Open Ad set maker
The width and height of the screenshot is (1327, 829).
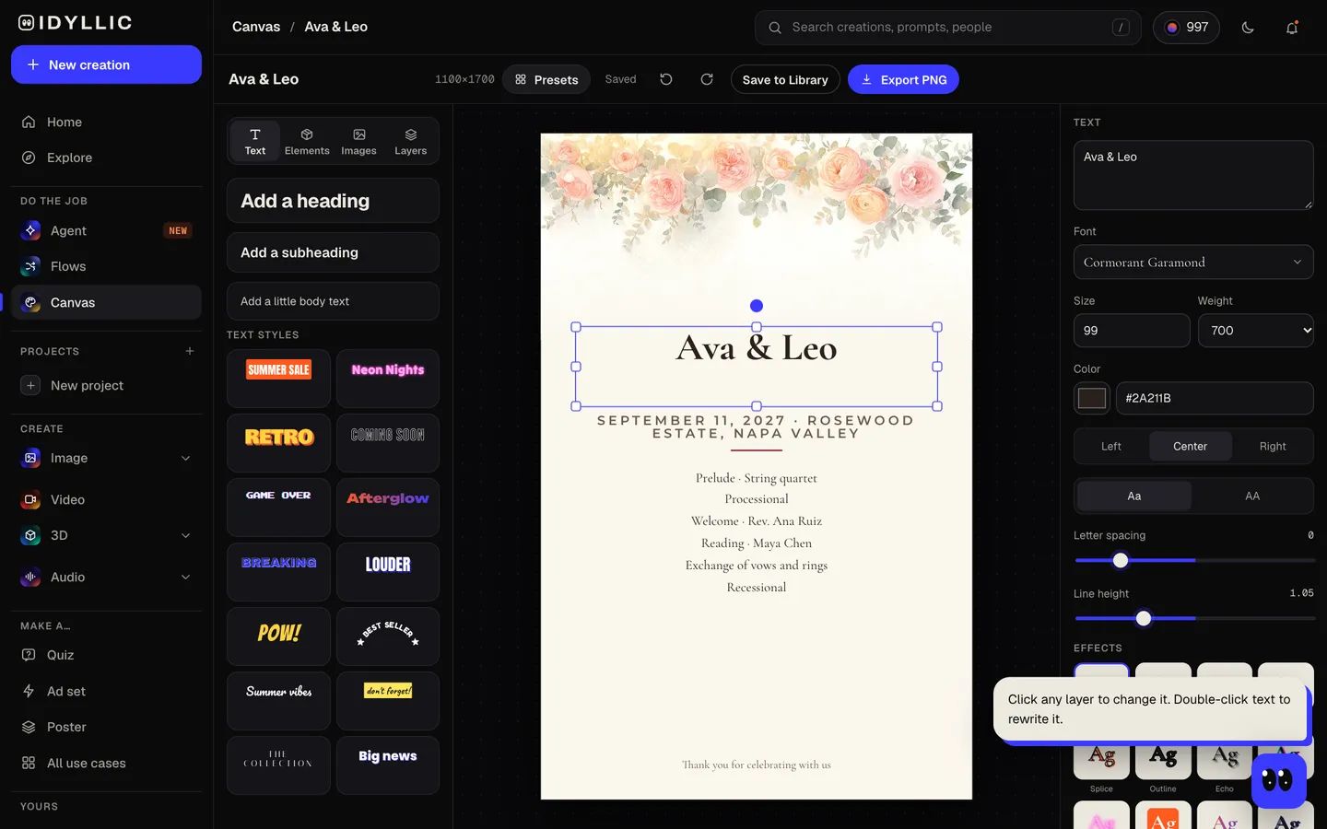(x=106, y=691)
